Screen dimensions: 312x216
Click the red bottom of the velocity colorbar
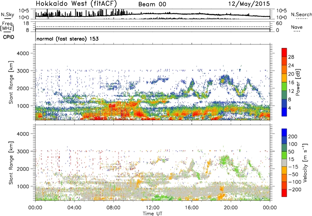pos(284,193)
